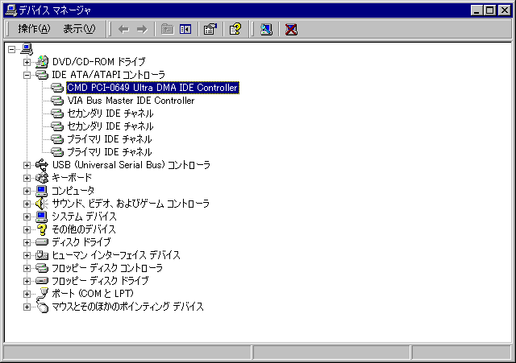Click the keyboard category icon
The width and height of the screenshot is (516, 363).
coord(42,178)
